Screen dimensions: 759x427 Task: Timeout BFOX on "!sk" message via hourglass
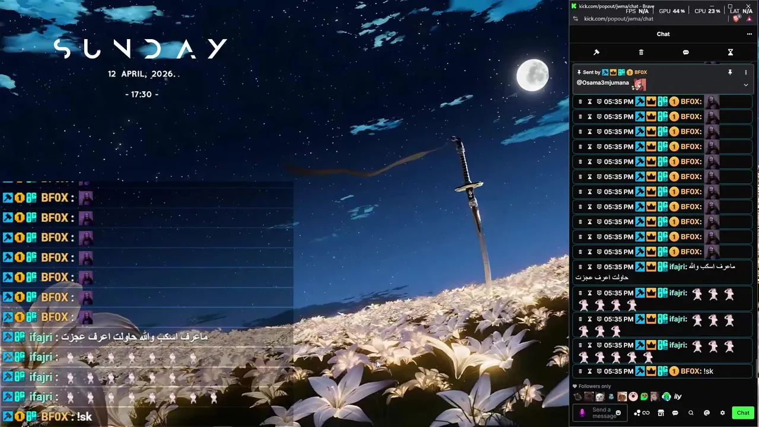click(589, 371)
